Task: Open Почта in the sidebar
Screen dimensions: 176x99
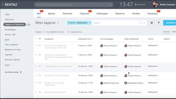Action: pos(8,35)
